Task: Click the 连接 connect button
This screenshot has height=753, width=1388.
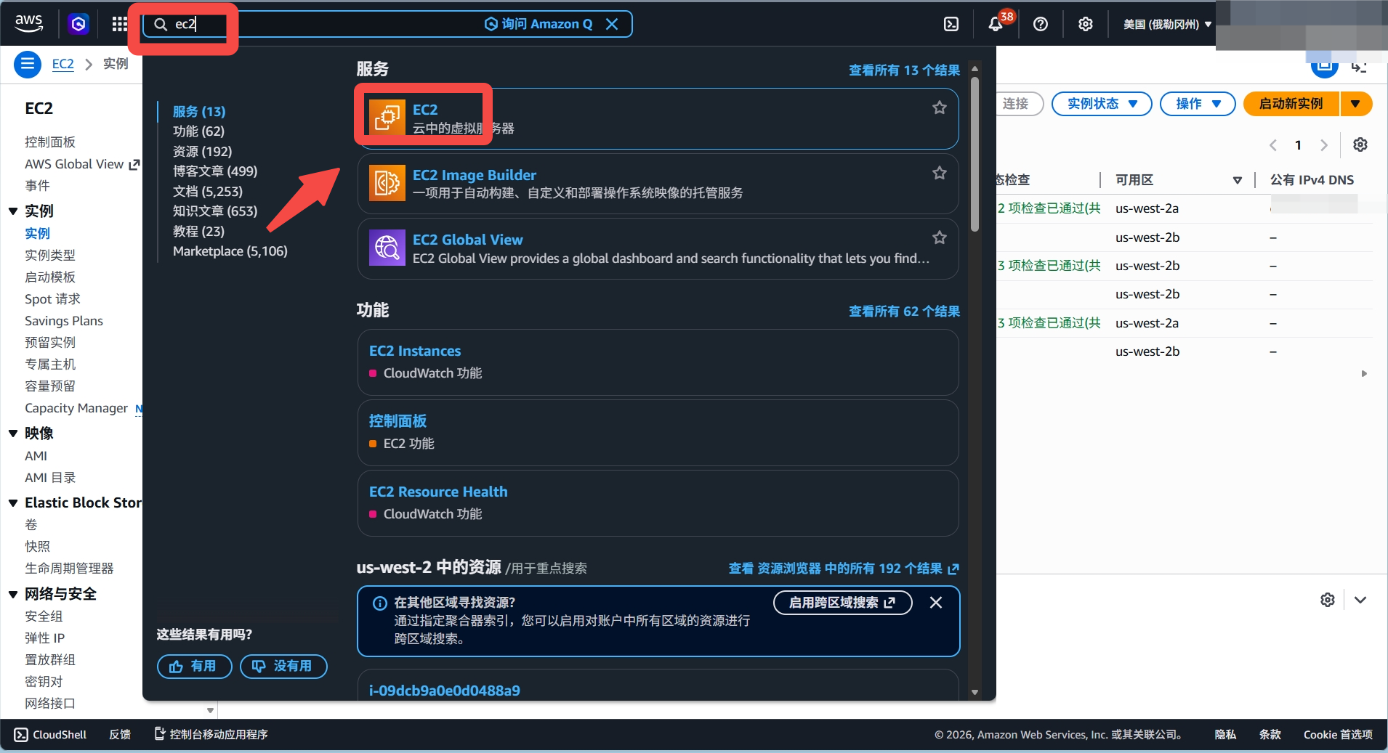Action: [x=1016, y=104]
